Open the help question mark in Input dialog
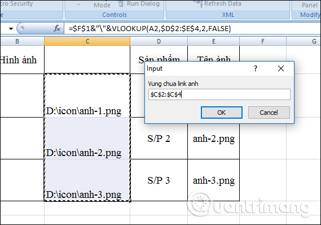Image resolution: width=321 pixels, height=225 pixels. [256, 68]
